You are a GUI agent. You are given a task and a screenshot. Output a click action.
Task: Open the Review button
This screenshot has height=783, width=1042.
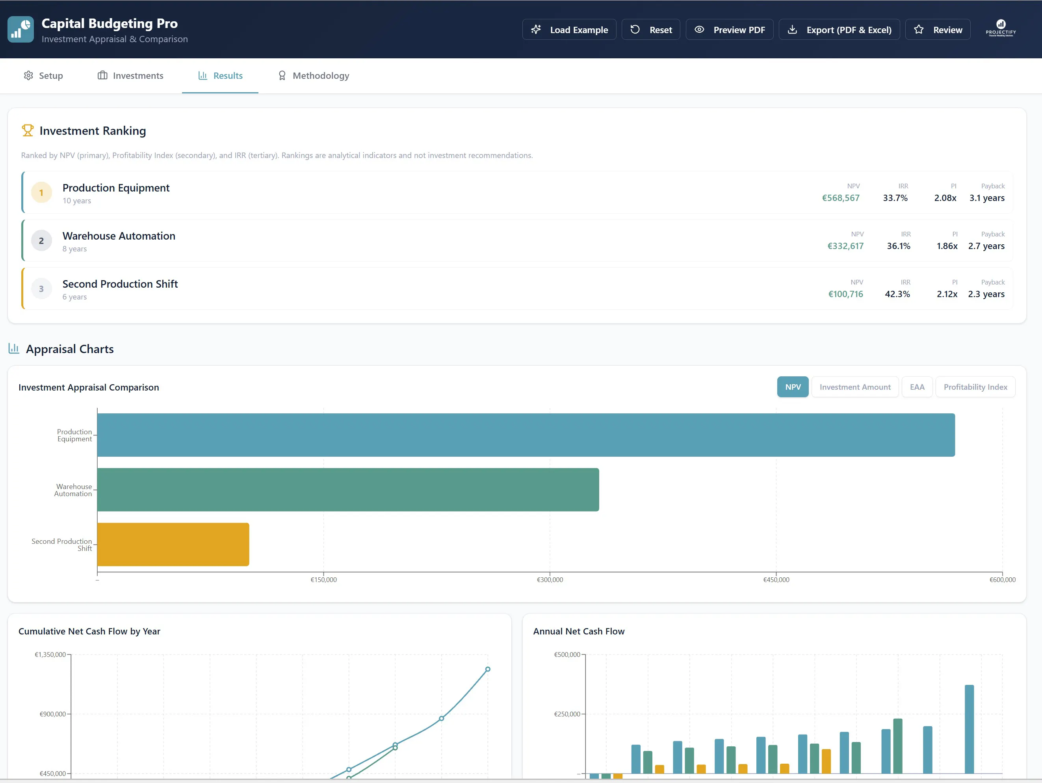click(x=938, y=29)
